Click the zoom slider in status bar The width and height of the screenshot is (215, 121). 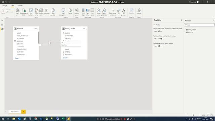[x=193, y=115]
